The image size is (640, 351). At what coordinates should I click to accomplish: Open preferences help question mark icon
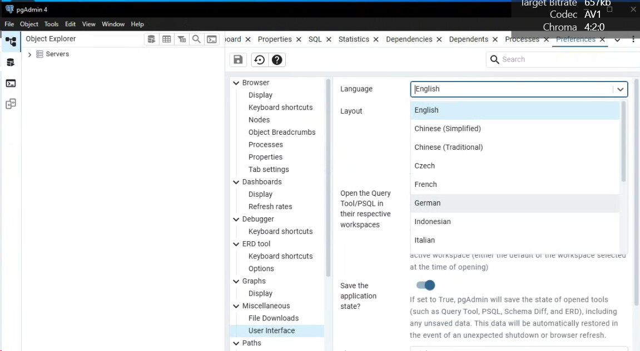(277, 60)
